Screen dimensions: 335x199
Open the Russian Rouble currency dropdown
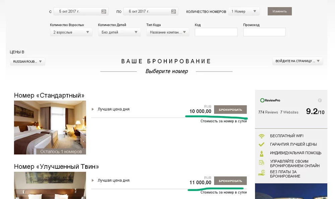tap(27, 62)
